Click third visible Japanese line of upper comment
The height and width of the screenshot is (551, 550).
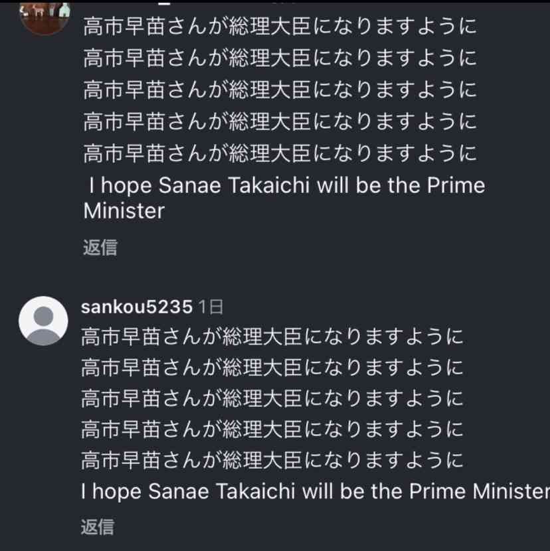point(280,89)
